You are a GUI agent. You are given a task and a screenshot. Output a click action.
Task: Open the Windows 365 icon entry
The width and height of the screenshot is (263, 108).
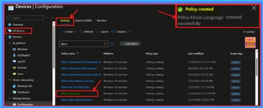tap(14, 86)
